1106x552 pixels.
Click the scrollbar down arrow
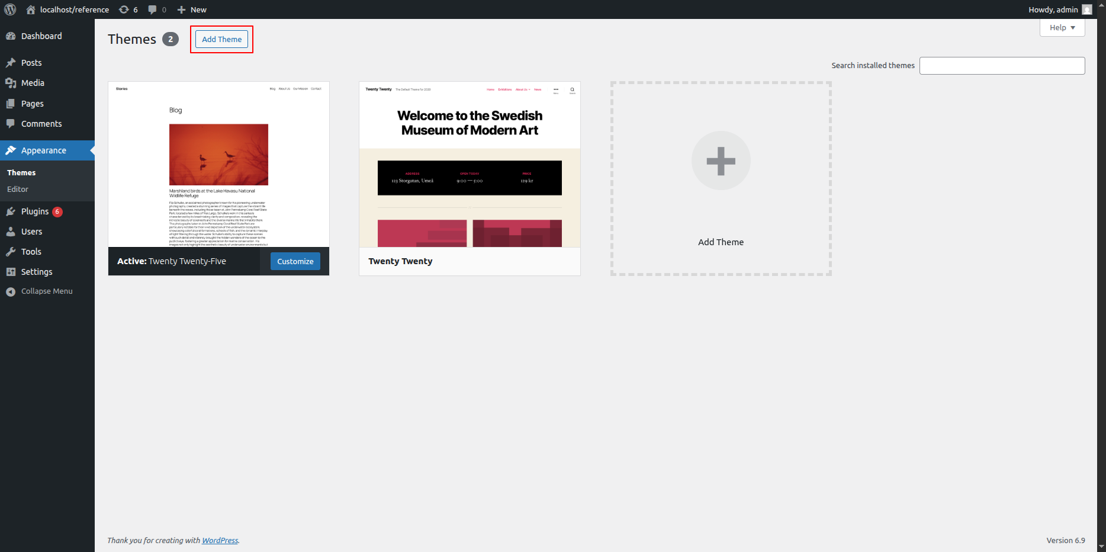[1101, 547]
